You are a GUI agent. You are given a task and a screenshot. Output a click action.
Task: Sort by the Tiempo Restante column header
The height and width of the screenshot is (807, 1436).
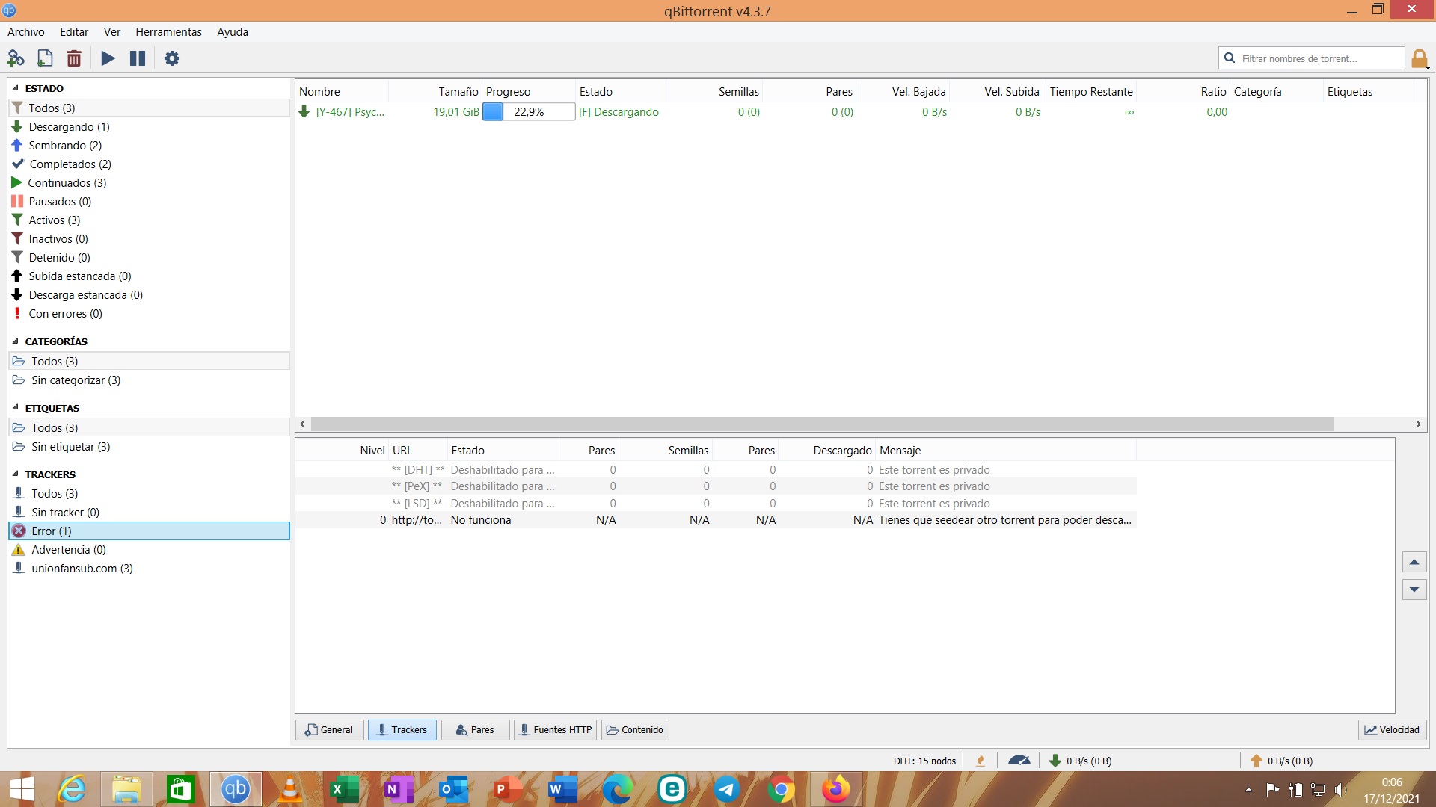[1090, 92]
